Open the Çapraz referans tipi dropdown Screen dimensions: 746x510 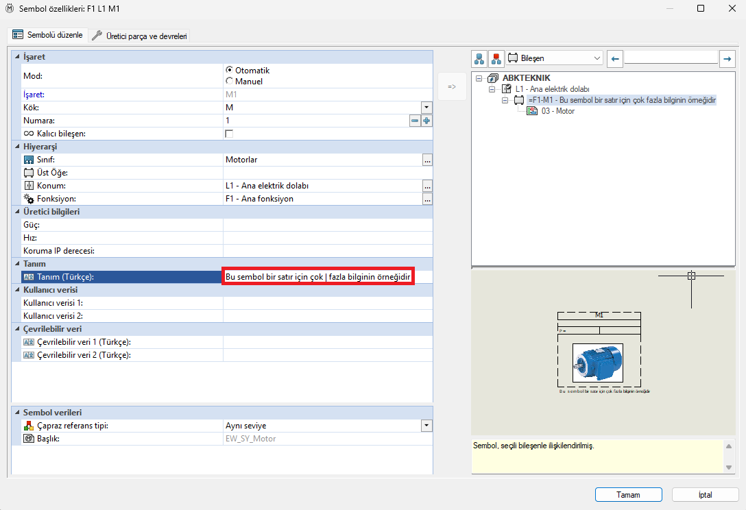426,426
